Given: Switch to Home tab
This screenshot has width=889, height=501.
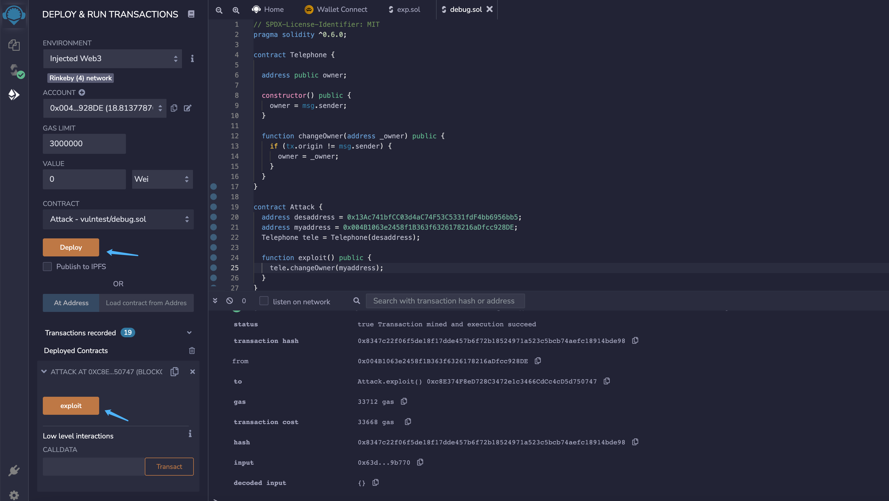Looking at the screenshot, I should tap(268, 10).
